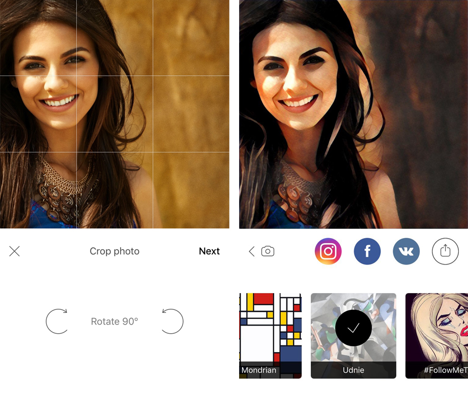This screenshot has width=468, height=407.
Task: Share the artwork to VK
Action: coord(406,251)
